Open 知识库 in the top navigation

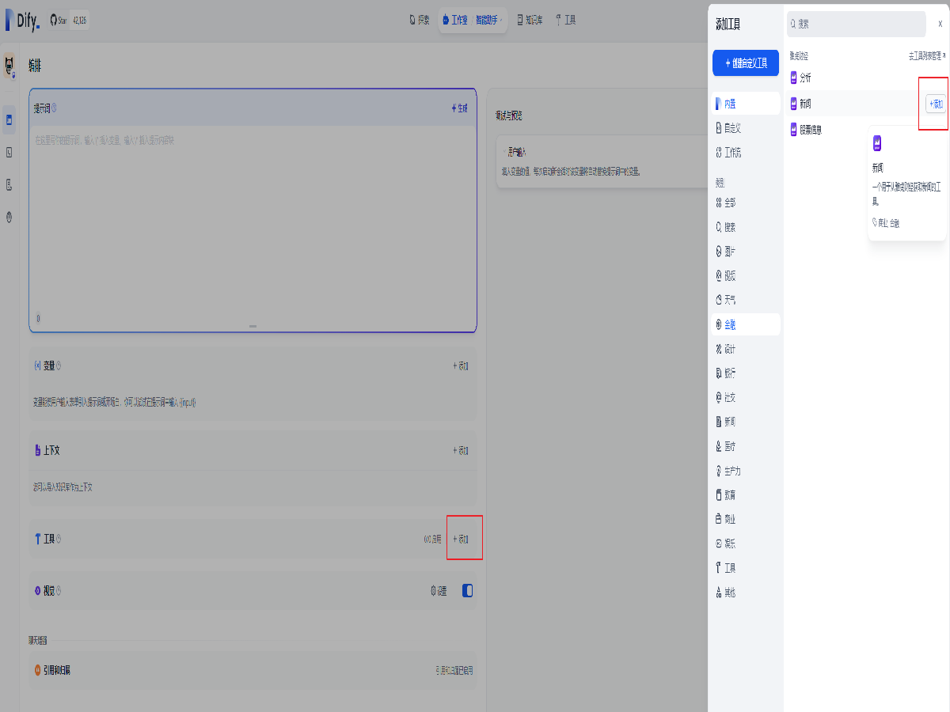(530, 20)
